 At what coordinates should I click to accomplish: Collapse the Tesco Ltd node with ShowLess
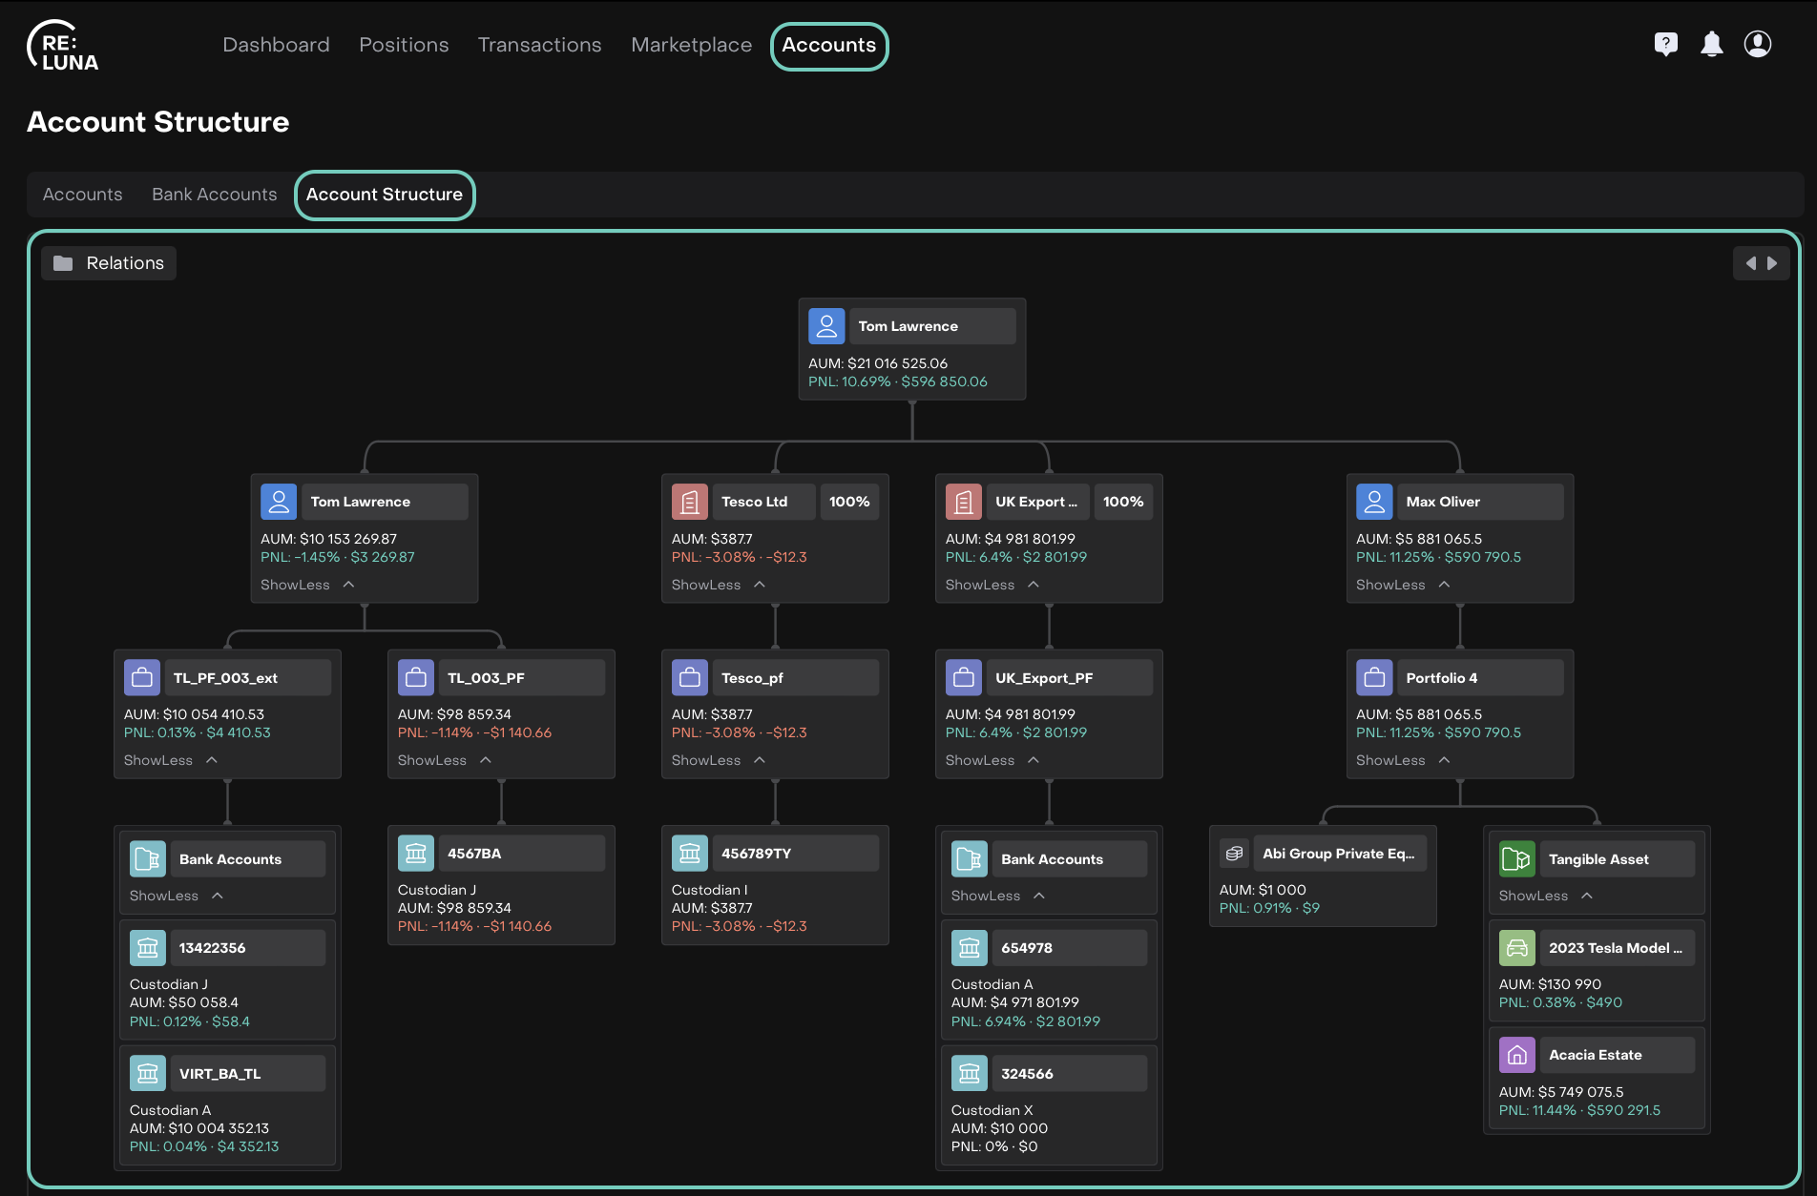tap(718, 585)
